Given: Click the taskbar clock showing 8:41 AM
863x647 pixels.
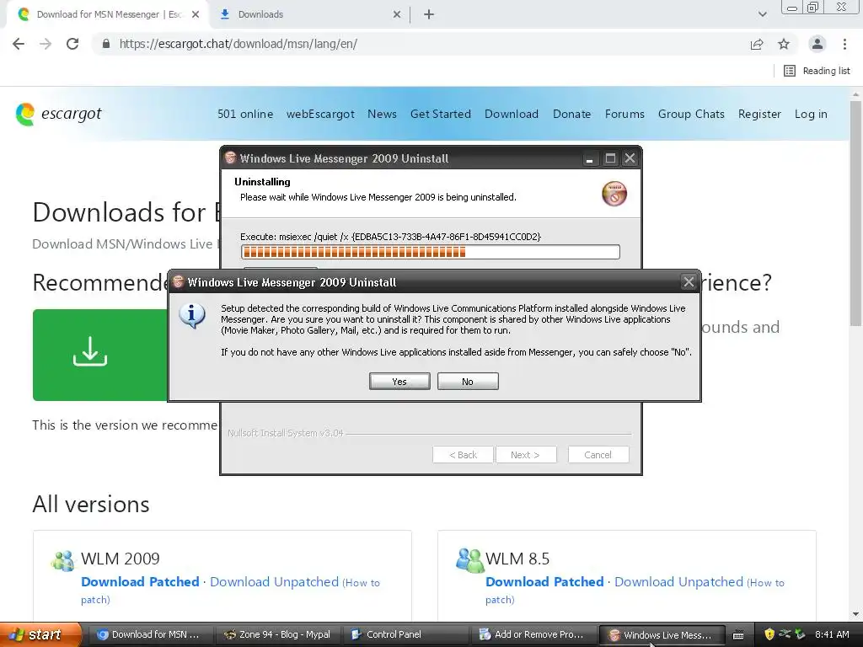Looking at the screenshot, I should click(x=832, y=634).
